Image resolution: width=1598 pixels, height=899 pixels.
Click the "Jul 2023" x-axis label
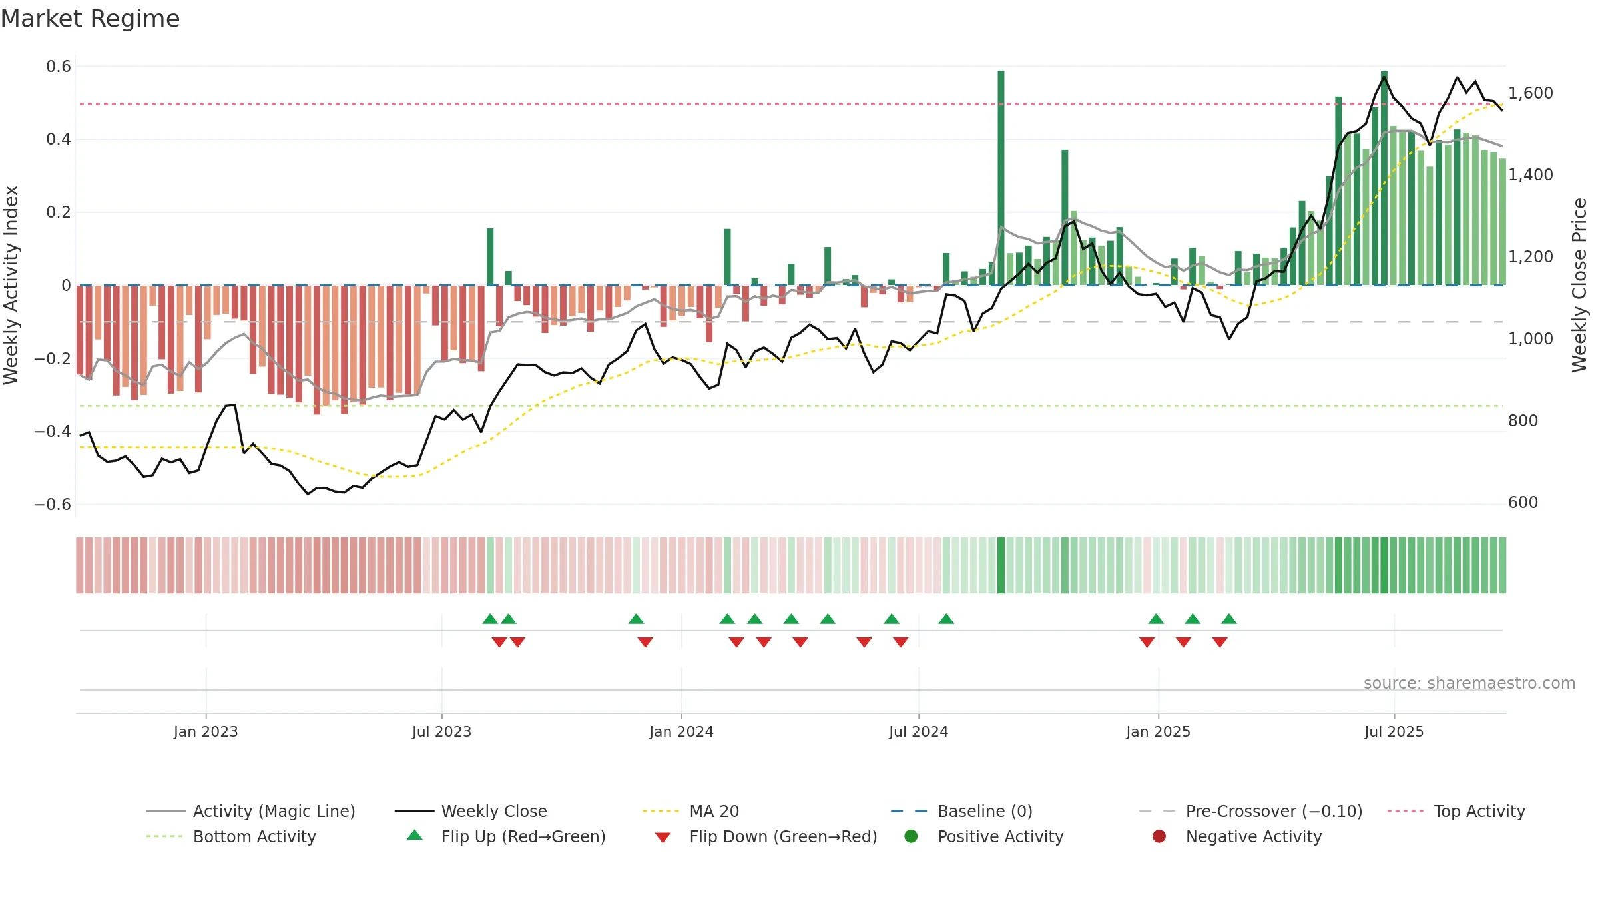(x=441, y=732)
